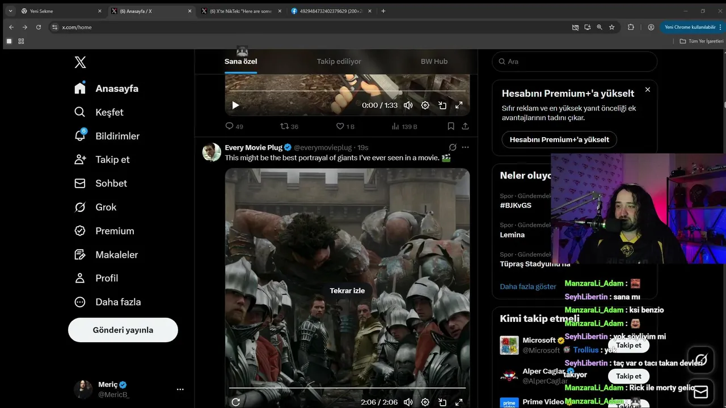Open Microsoft profile avatar
The height and width of the screenshot is (408, 726).
point(509,345)
